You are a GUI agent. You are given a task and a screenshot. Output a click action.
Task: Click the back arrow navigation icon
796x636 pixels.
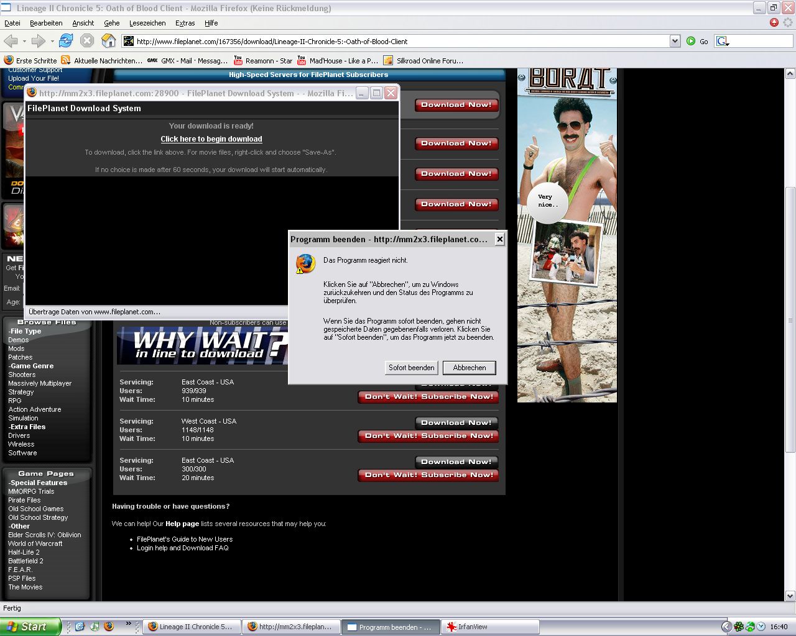coord(11,41)
